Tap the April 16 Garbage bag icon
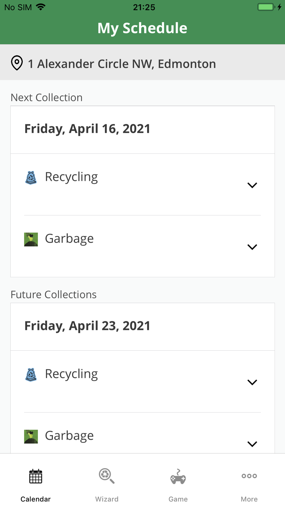This screenshot has height=508, width=285. (x=31, y=239)
